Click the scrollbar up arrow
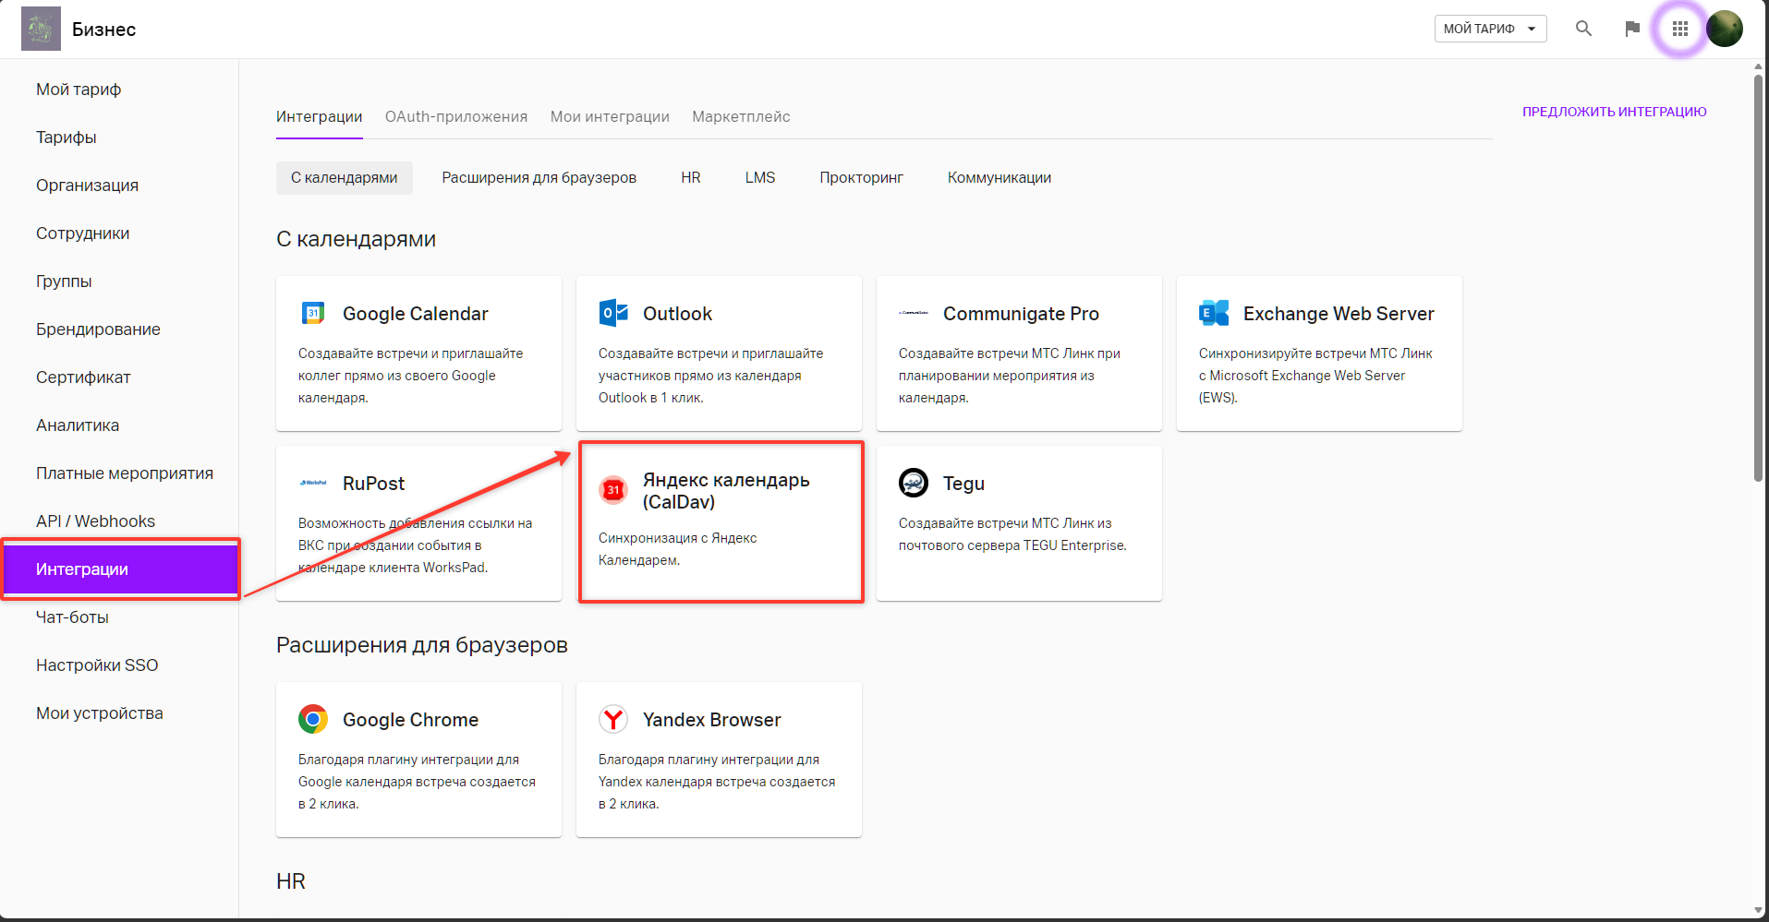 click(x=1759, y=66)
